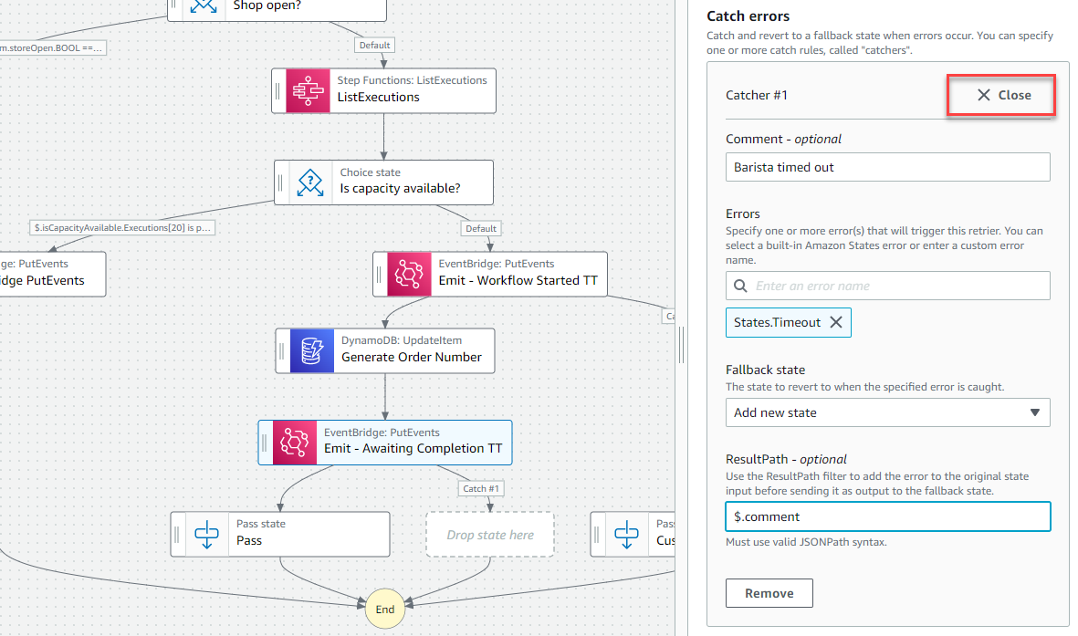The height and width of the screenshot is (636, 1078).
Task: Click the drag handle of Is capacity available state
Action: coord(280,182)
